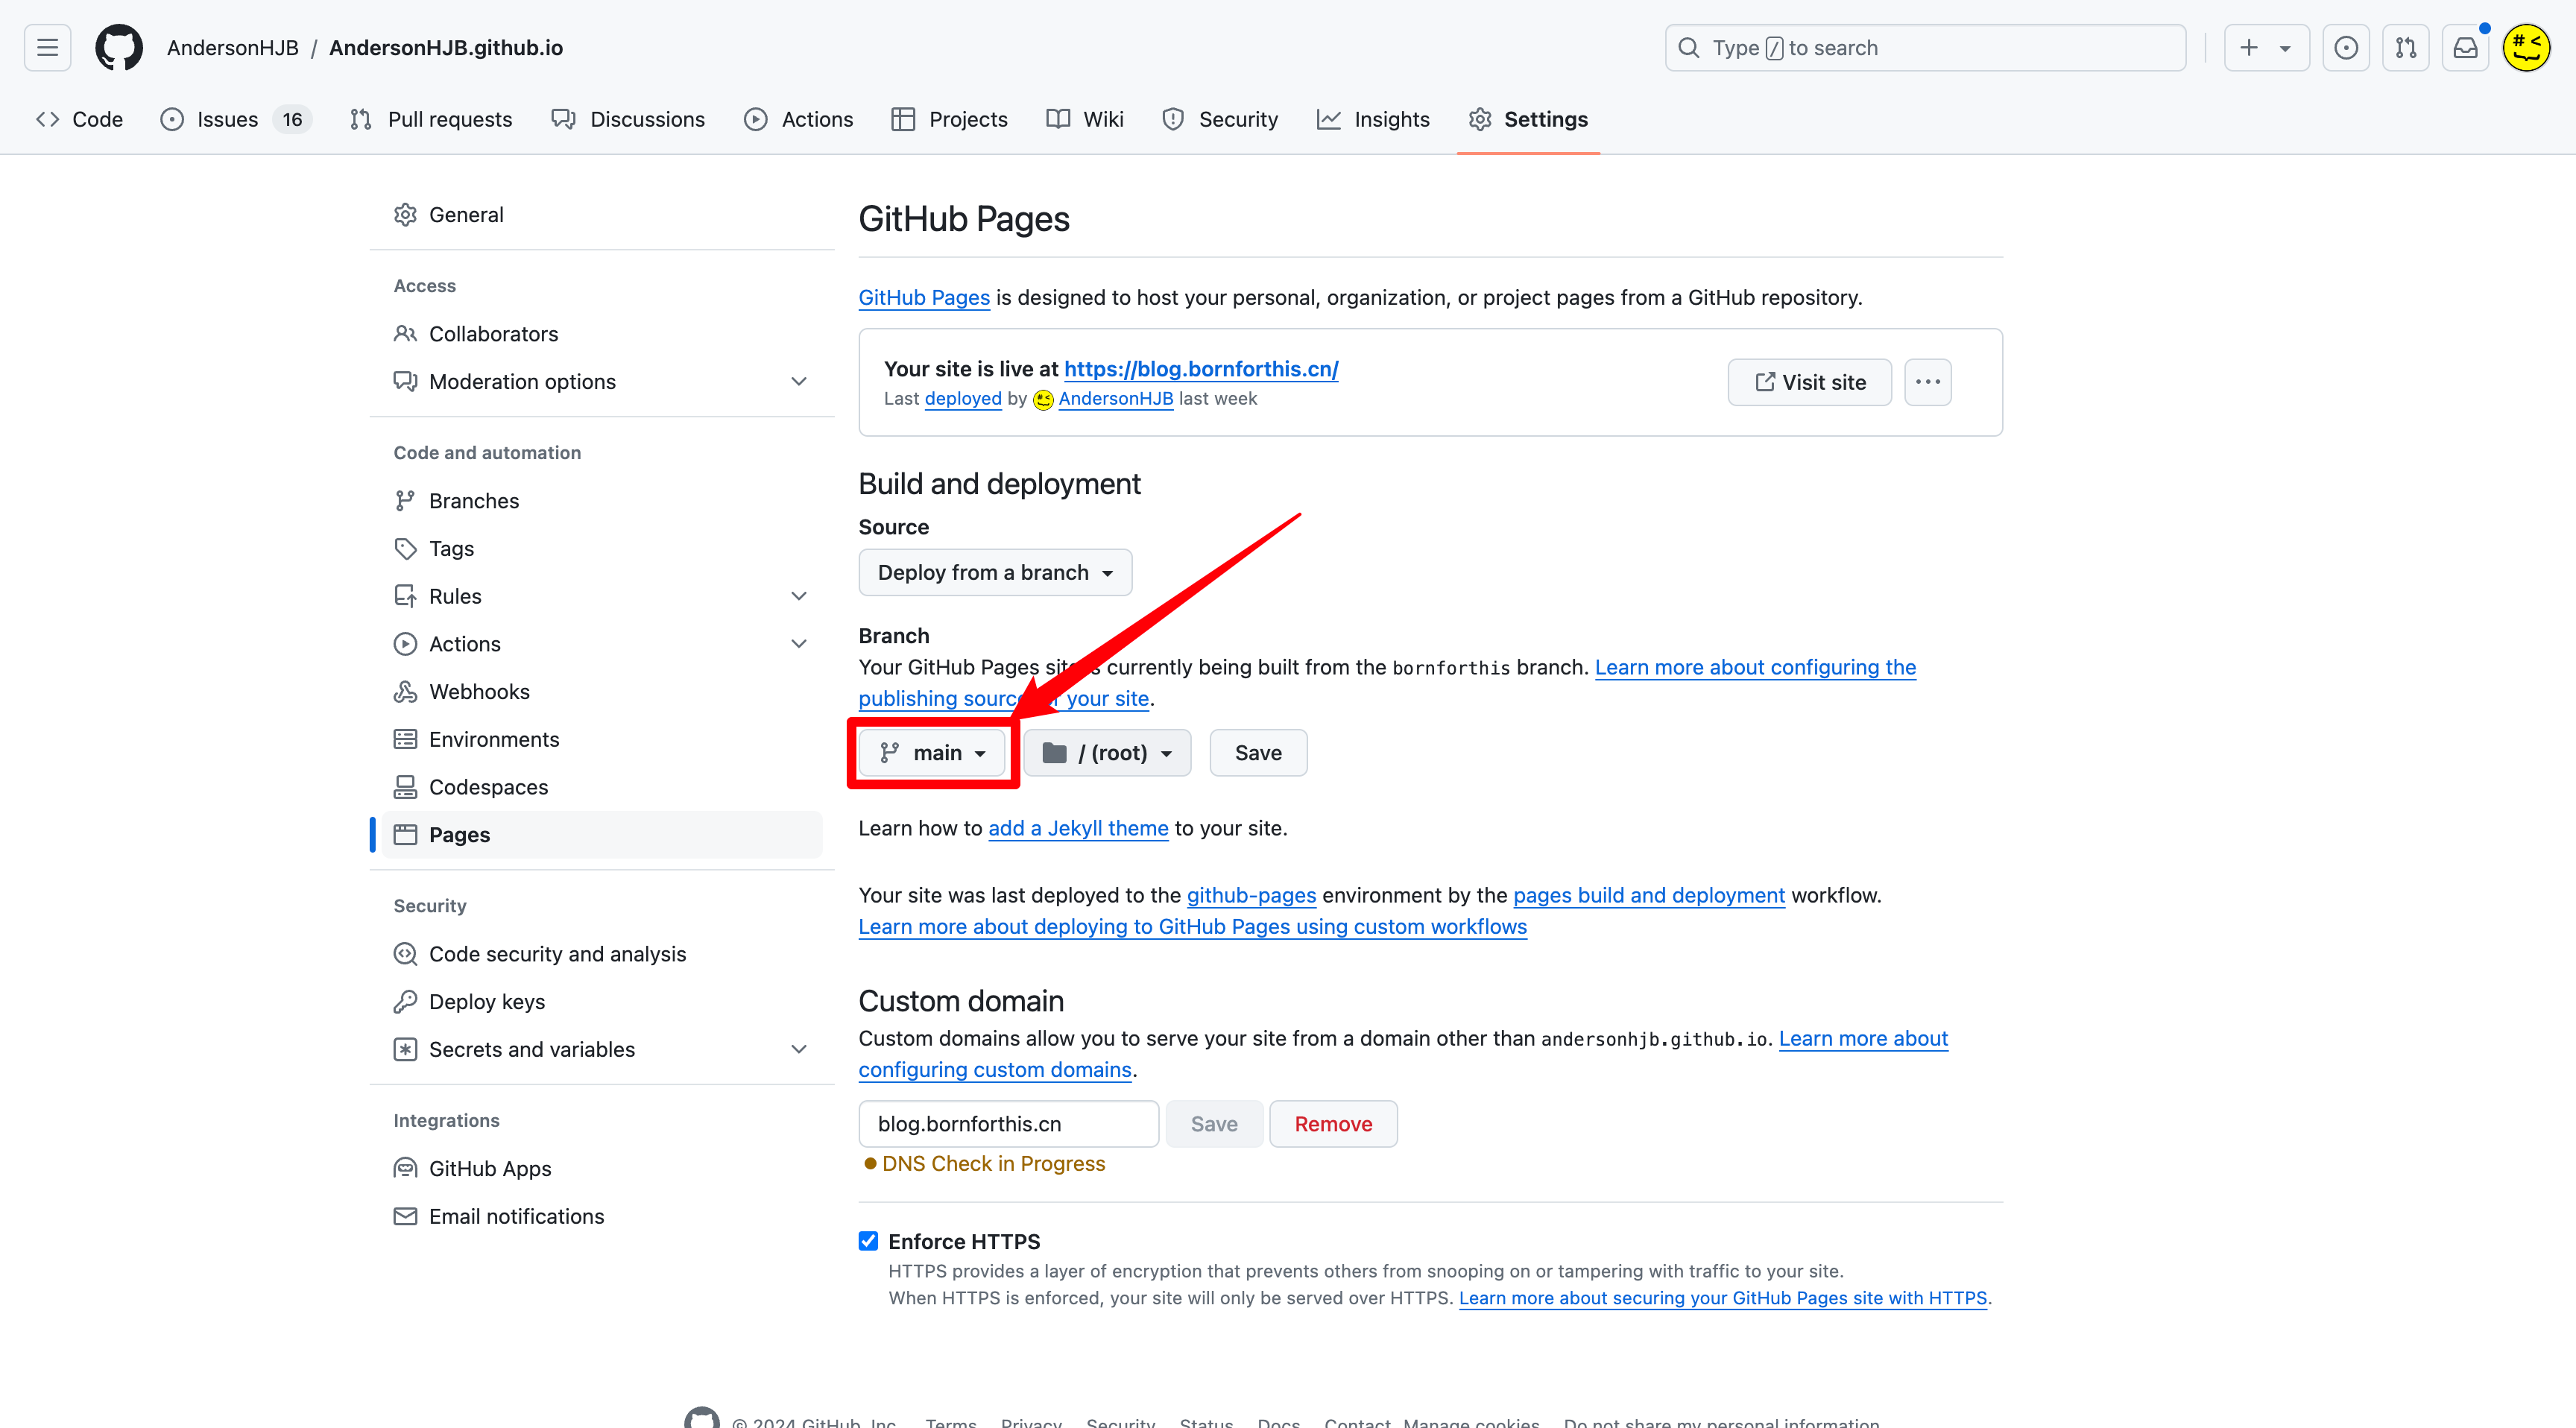
Task: Open the hamburger navigation menu
Action: pyautogui.click(x=47, y=47)
